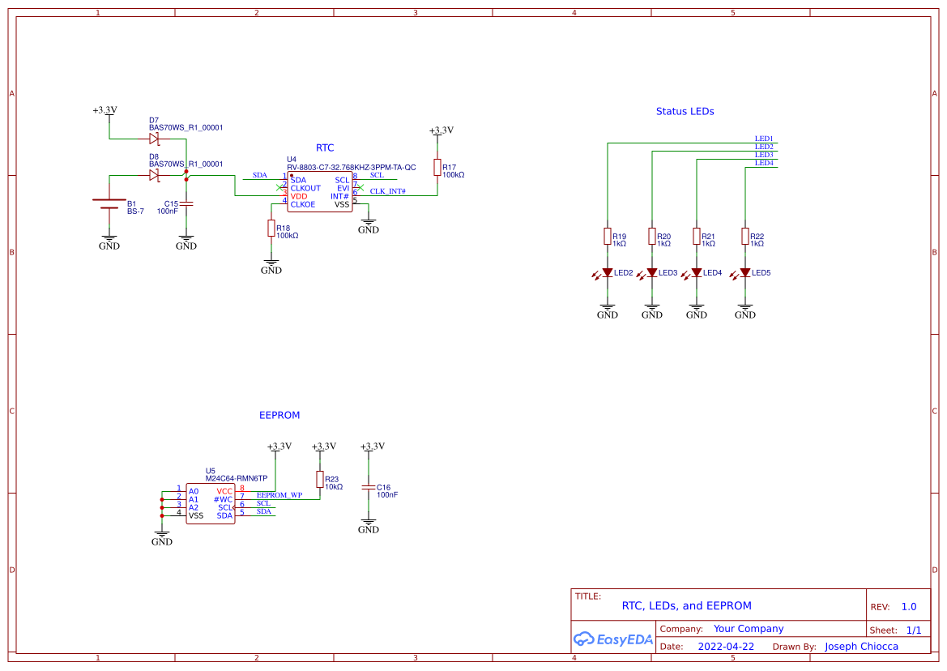The width and height of the screenshot is (947, 671).
Task: Click the EasyEDA cloud logo
Action: 586,639
